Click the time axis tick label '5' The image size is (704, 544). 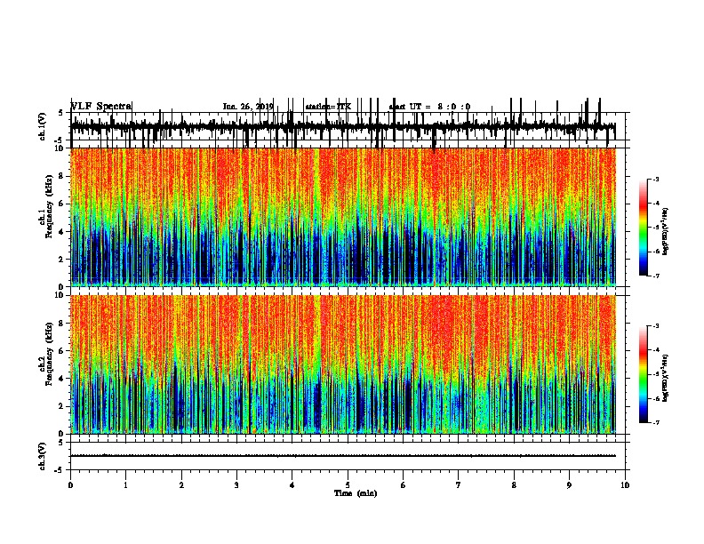pyautogui.click(x=348, y=485)
